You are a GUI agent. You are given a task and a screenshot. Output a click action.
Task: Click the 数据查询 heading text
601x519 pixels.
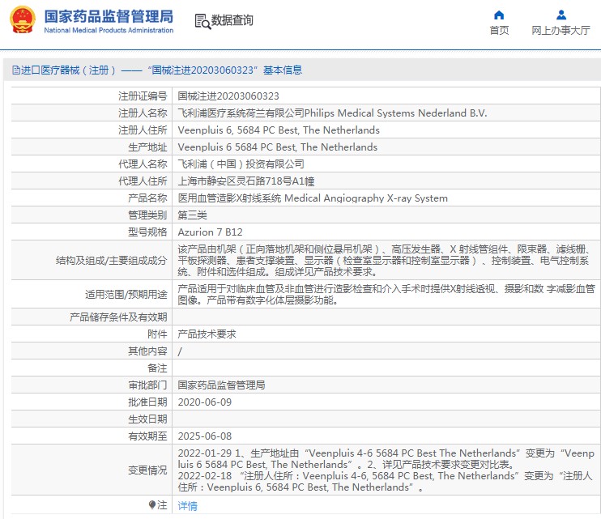[x=232, y=20]
